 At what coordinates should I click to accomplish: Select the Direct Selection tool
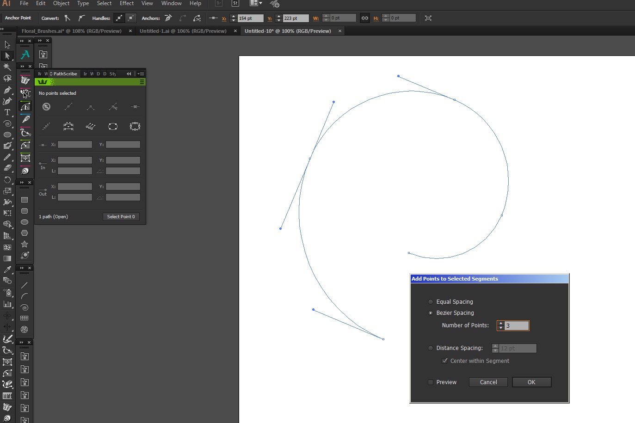coord(7,55)
